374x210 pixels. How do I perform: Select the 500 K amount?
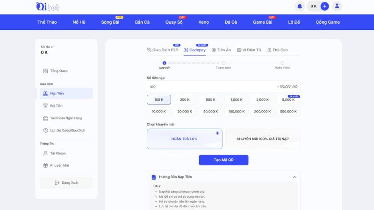coord(211,100)
